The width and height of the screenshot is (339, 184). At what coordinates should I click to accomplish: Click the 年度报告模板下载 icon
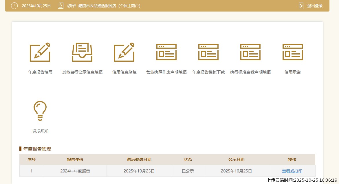208,52
